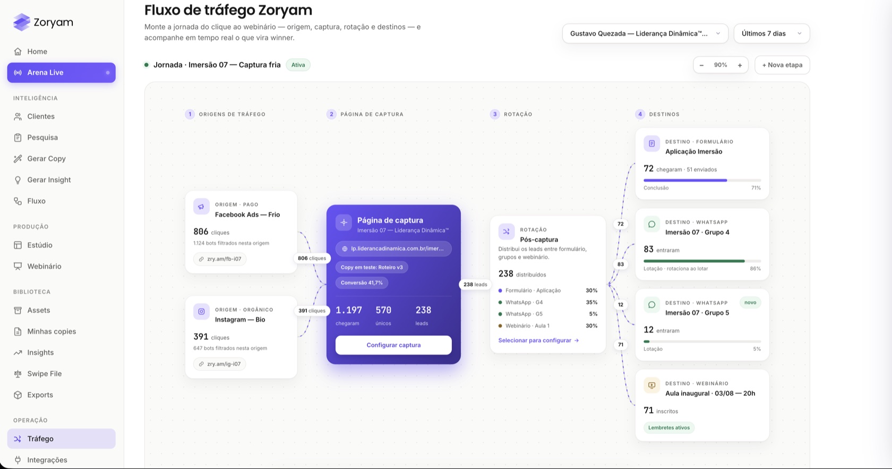This screenshot has height=469, width=892.
Task: Click the Tráfego shuffle icon
Action: pos(18,439)
